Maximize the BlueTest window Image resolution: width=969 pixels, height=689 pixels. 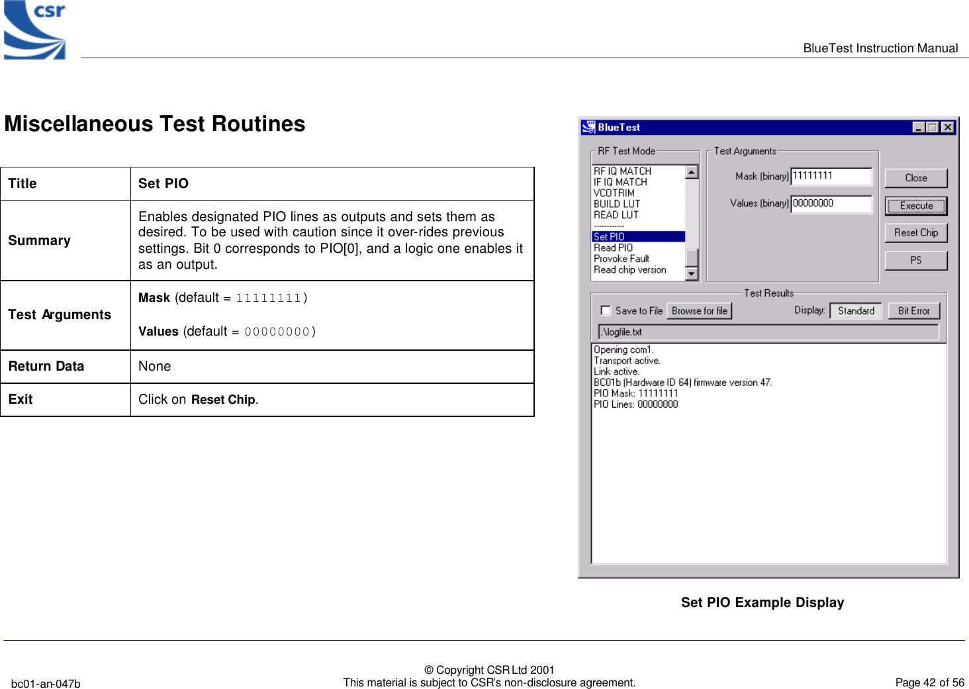pyautogui.click(x=932, y=128)
